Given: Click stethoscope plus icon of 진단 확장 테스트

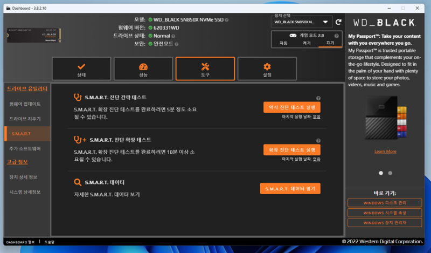Looking at the screenshot, I should (x=80, y=140).
